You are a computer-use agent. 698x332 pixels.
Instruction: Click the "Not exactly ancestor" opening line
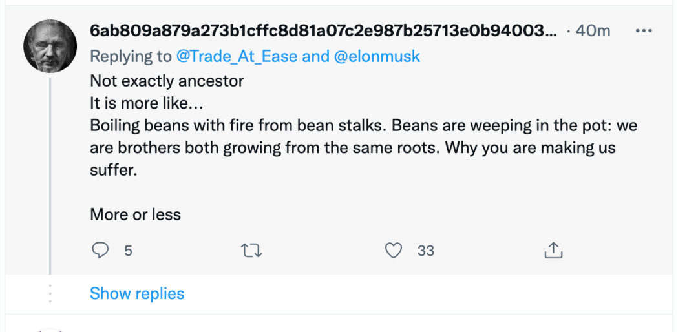click(x=167, y=81)
